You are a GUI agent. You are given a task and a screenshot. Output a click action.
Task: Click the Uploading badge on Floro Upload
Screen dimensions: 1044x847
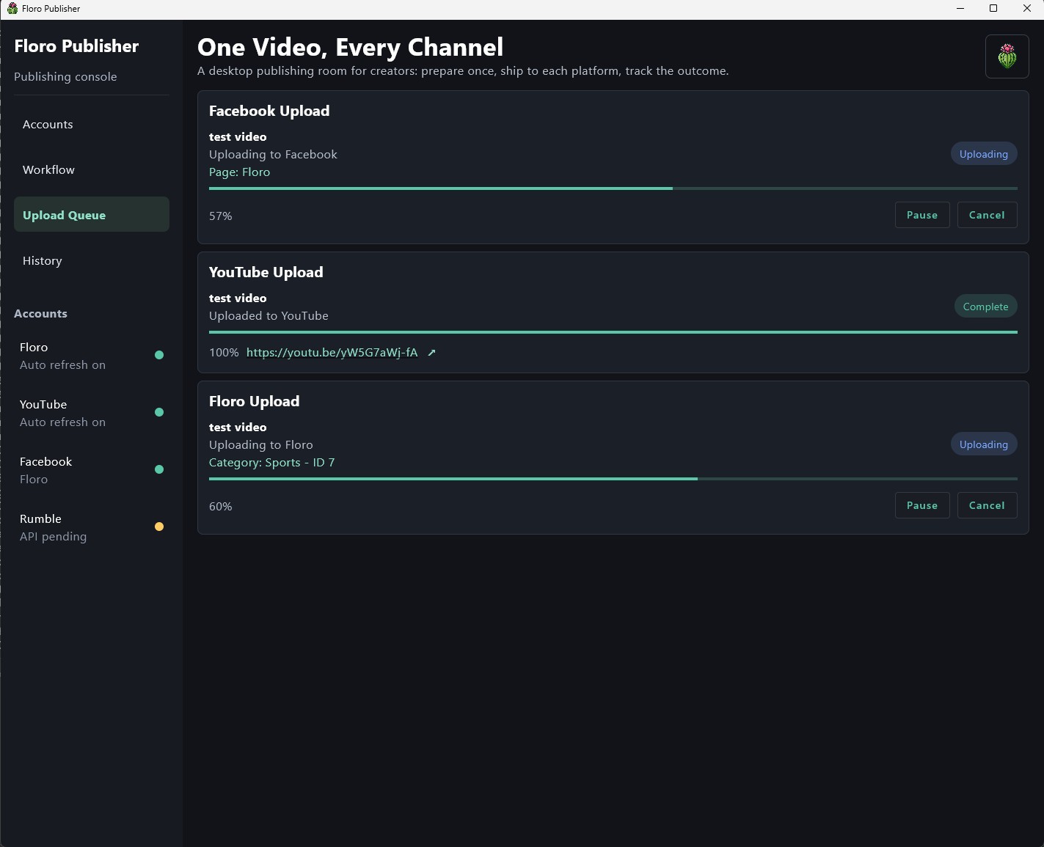(x=984, y=444)
